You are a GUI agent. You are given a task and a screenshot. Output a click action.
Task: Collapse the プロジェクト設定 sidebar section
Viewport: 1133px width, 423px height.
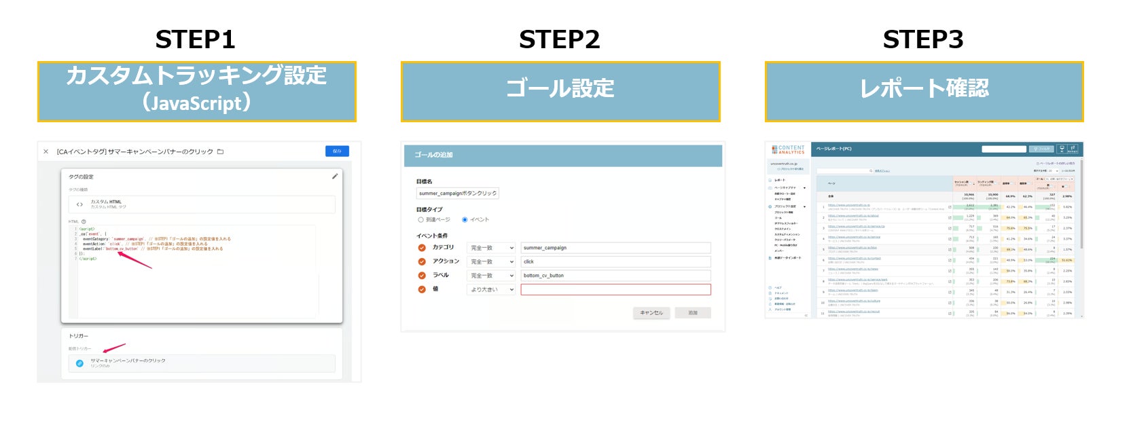805,206
